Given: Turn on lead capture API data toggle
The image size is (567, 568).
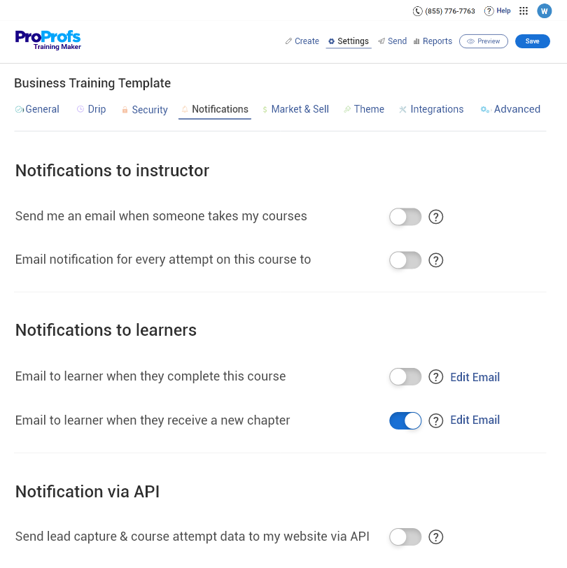Looking at the screenshot, I should pyautogui.click(x=405, y=537).
